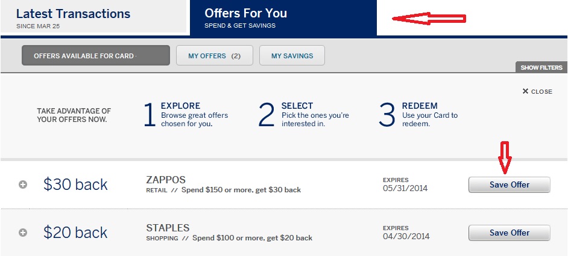This screenshot has width=568, height=256.
Task: Expand the Zappos $30 back offer
Action: coord(23,184)
